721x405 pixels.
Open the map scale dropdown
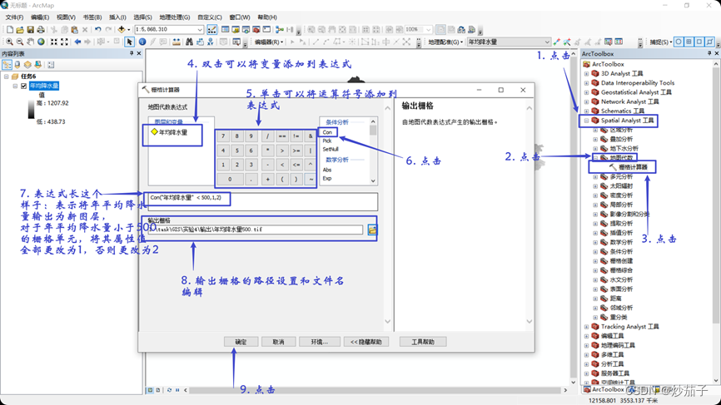coord(200,29)
